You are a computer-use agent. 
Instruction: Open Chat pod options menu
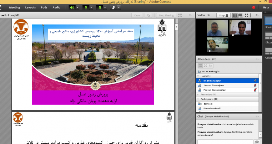(257, 116)
